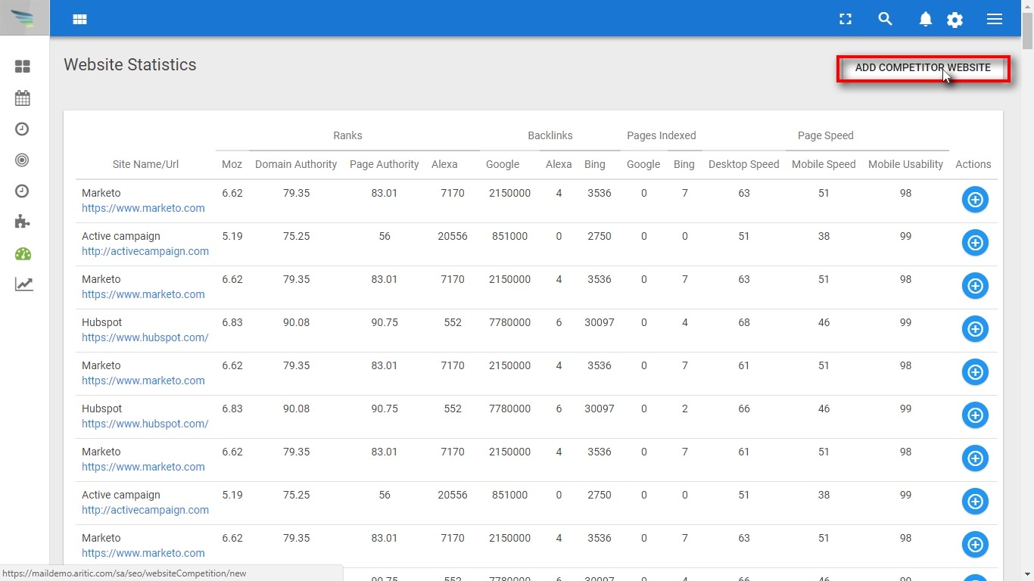Click the Backlinks group header
The image size is (1034, 581).
pyautogui.click(x=550, y=135)
